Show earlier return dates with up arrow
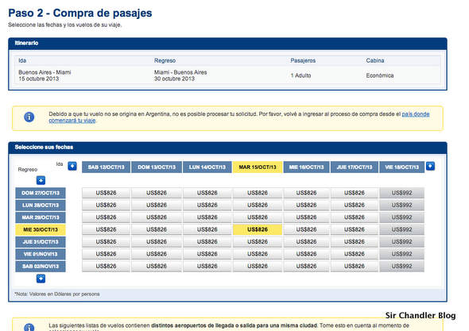469x331 pixels. click(x=41, y=180)
